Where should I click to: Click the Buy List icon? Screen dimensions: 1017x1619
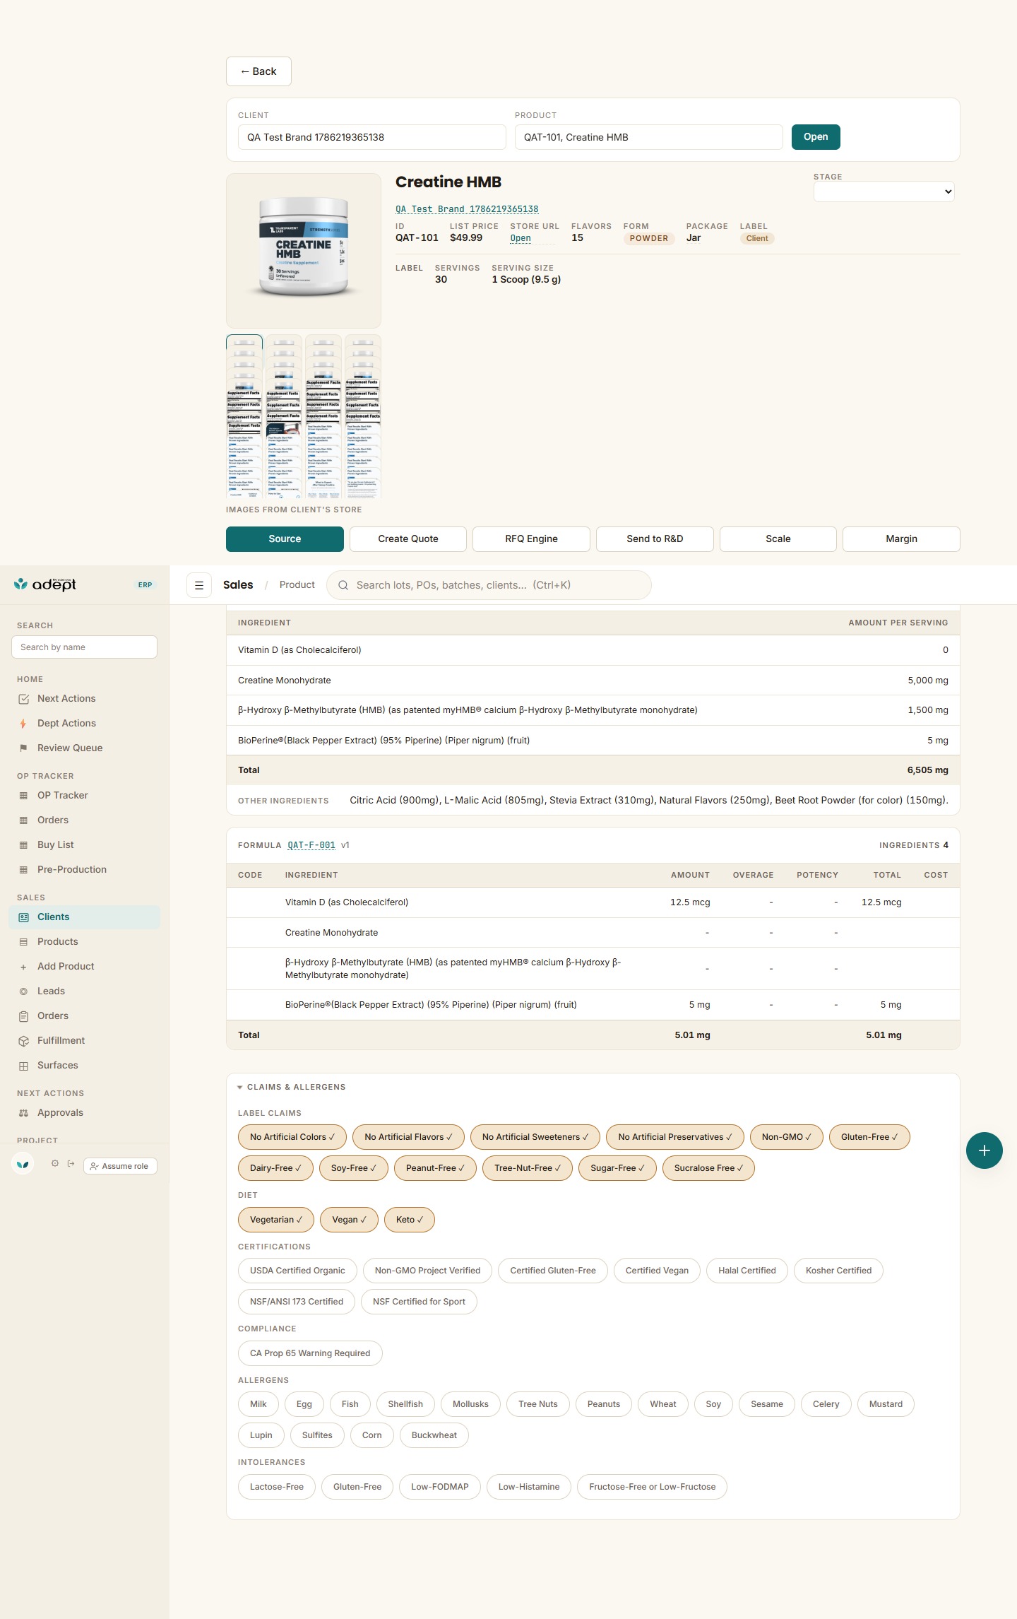(23, 845)
